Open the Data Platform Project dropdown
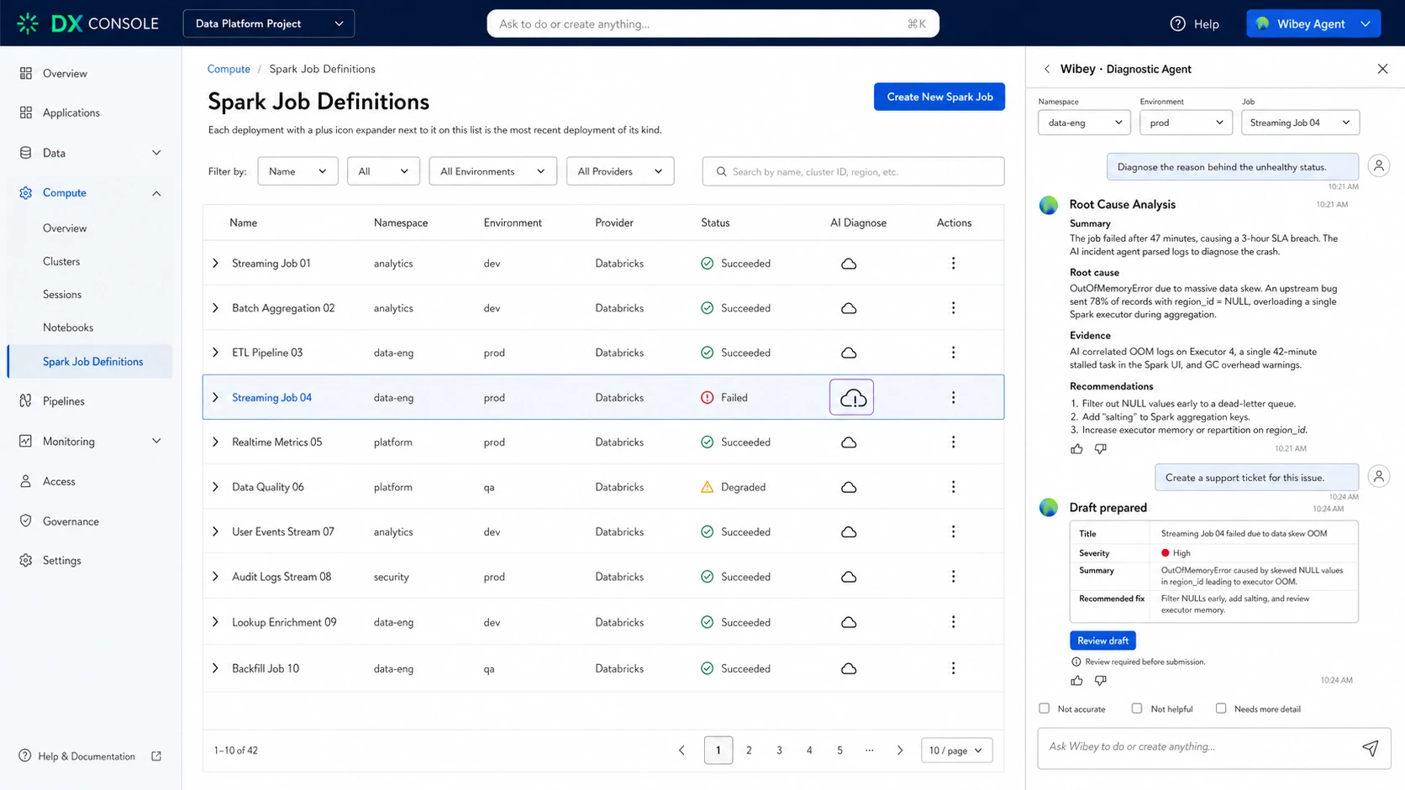This screenshot has width=1405, height=790. click(x=269, y=24)
